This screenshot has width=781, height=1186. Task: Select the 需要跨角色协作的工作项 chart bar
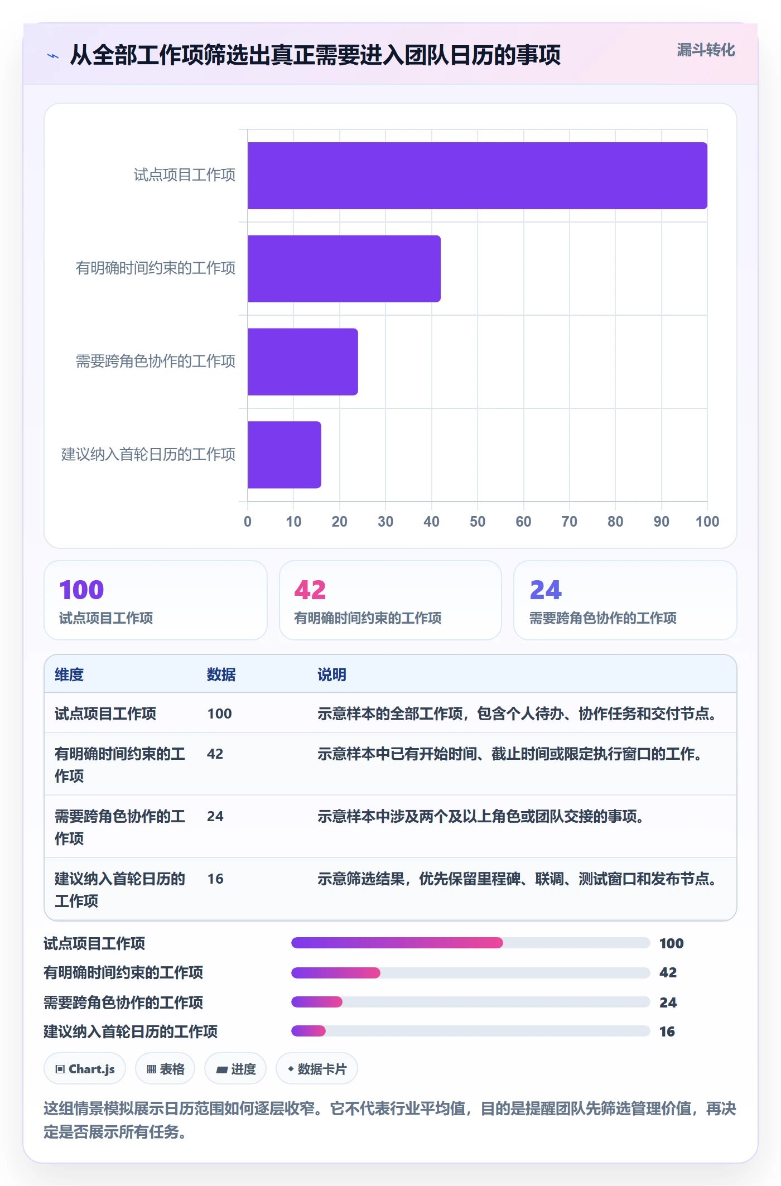coord(303,362)
